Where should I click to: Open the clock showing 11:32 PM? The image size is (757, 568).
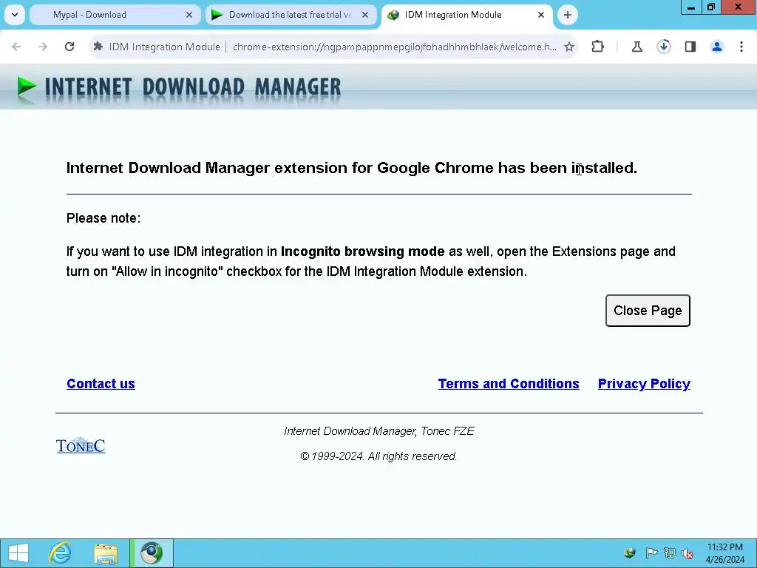coord(724,553)
